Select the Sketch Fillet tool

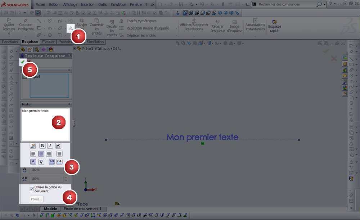[x=60, y=35]
